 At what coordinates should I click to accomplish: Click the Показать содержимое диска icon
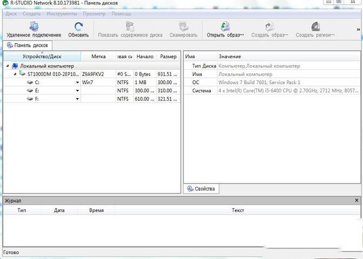tap(130, 26)
